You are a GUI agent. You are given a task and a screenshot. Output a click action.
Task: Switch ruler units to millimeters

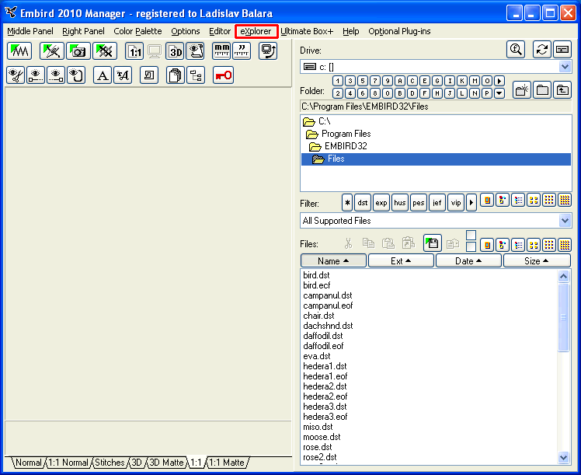[x=221, y=51]
